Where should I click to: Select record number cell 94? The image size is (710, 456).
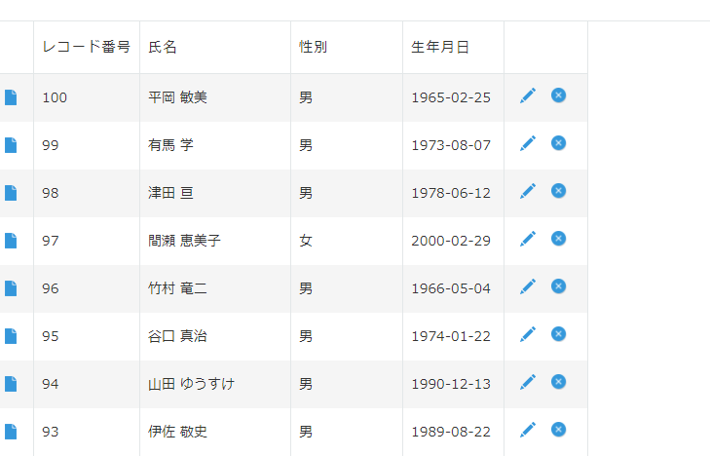click(x=87, y=385)
